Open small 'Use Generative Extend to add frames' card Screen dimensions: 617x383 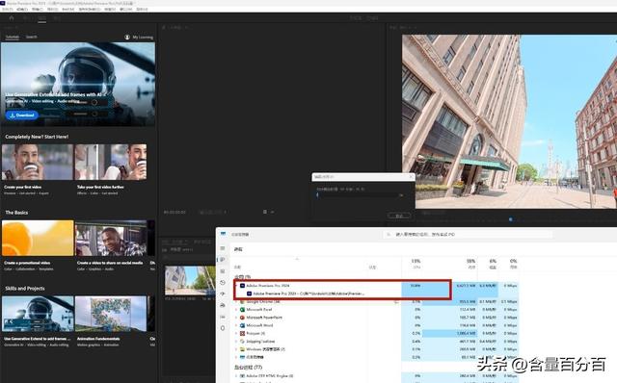[x=38, y=314]
